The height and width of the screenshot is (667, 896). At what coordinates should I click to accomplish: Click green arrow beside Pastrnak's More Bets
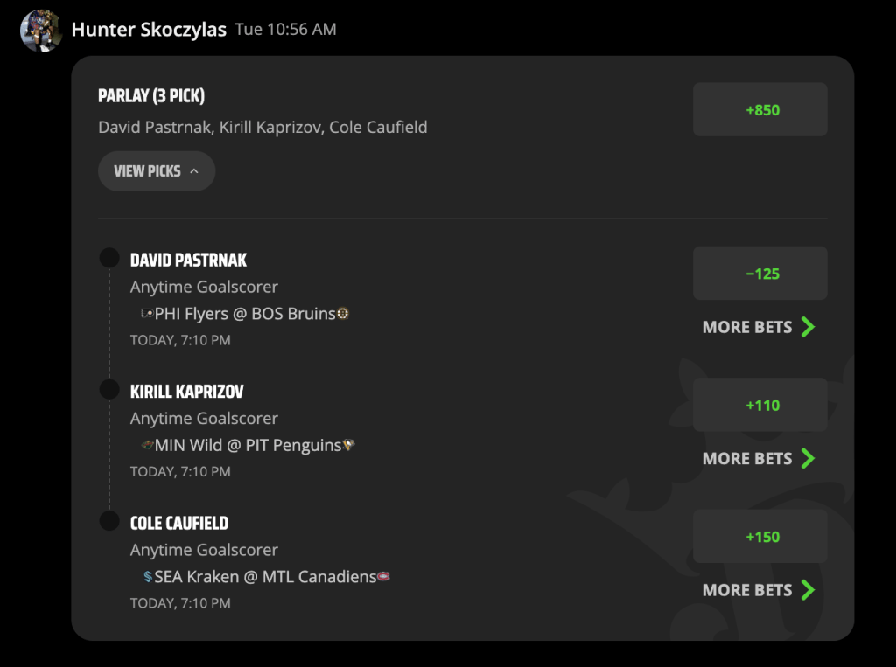coord(808,327)
